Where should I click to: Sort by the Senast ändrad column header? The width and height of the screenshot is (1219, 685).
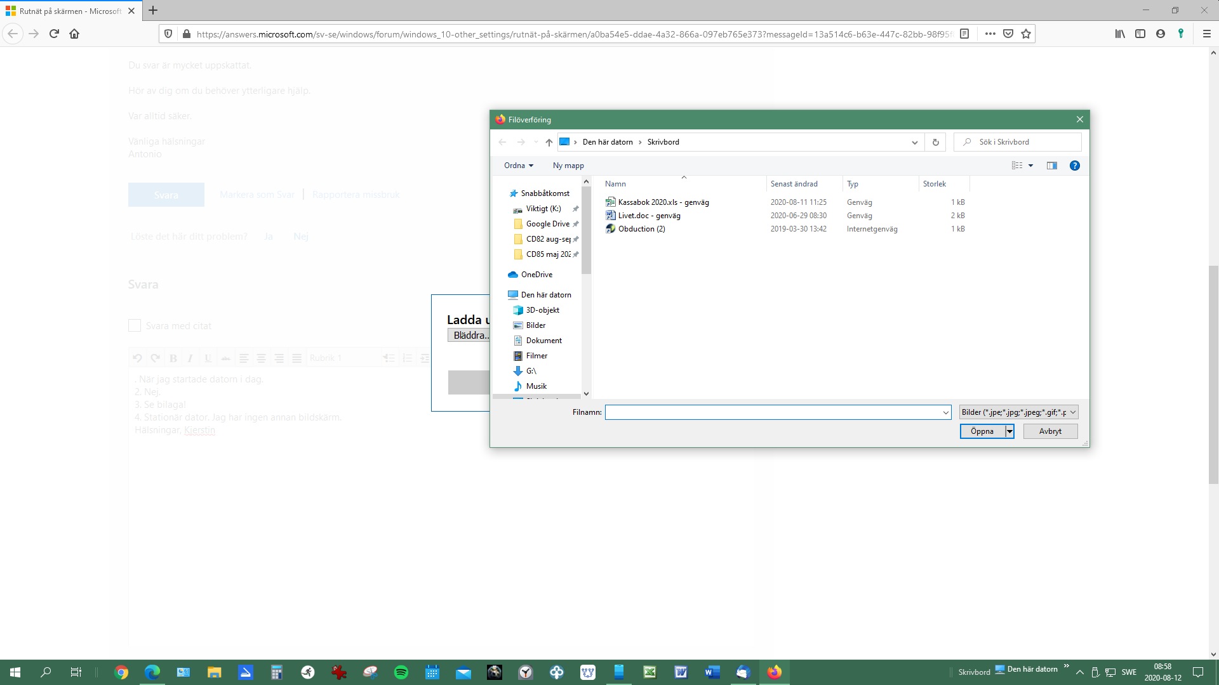(x=794, y=184)
